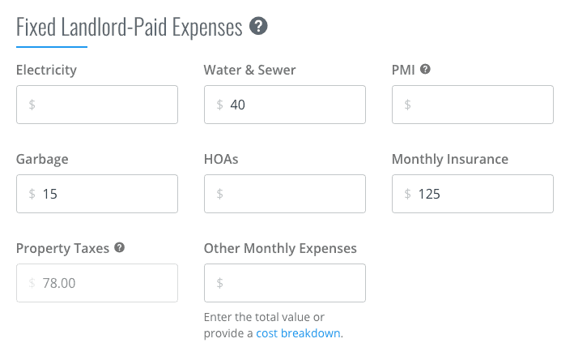Click into the empty PMI input box

(x=473, y=105)
